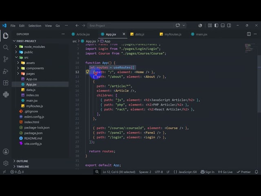This screenshot has width=261, height=196.
Task: Toggle the secondary side bar
Action: click(x=229, y=25)
